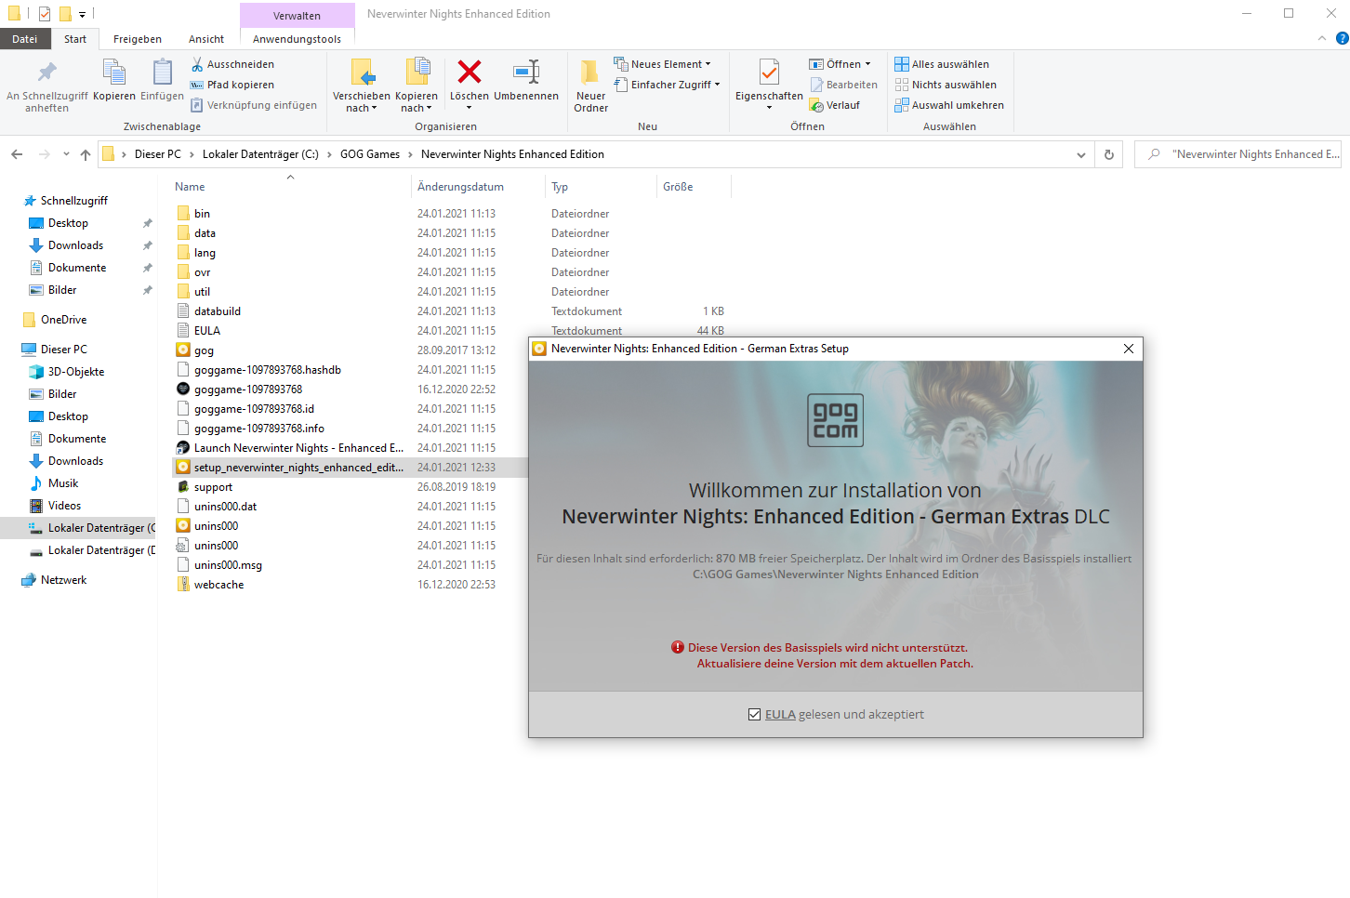The width and height of the screenshot is (1350, 898).
Task: Switch to the Freigeben tab
Action: 138,39
